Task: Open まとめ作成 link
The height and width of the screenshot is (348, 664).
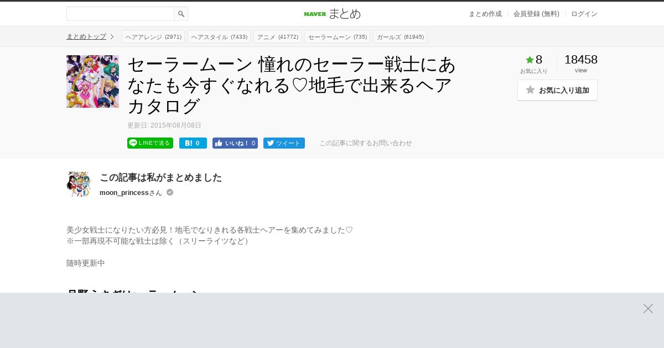Action: (485, 14)
